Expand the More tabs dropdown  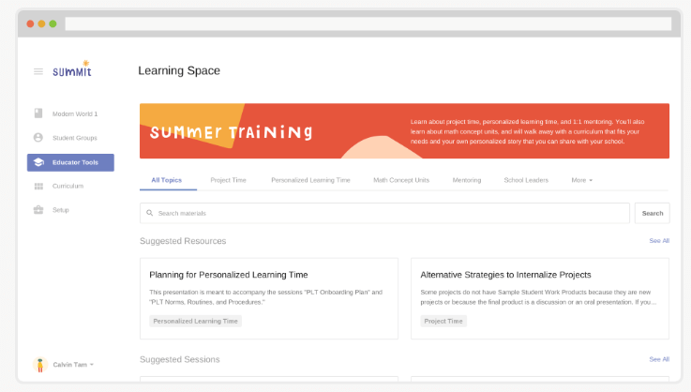click(581, 180)
